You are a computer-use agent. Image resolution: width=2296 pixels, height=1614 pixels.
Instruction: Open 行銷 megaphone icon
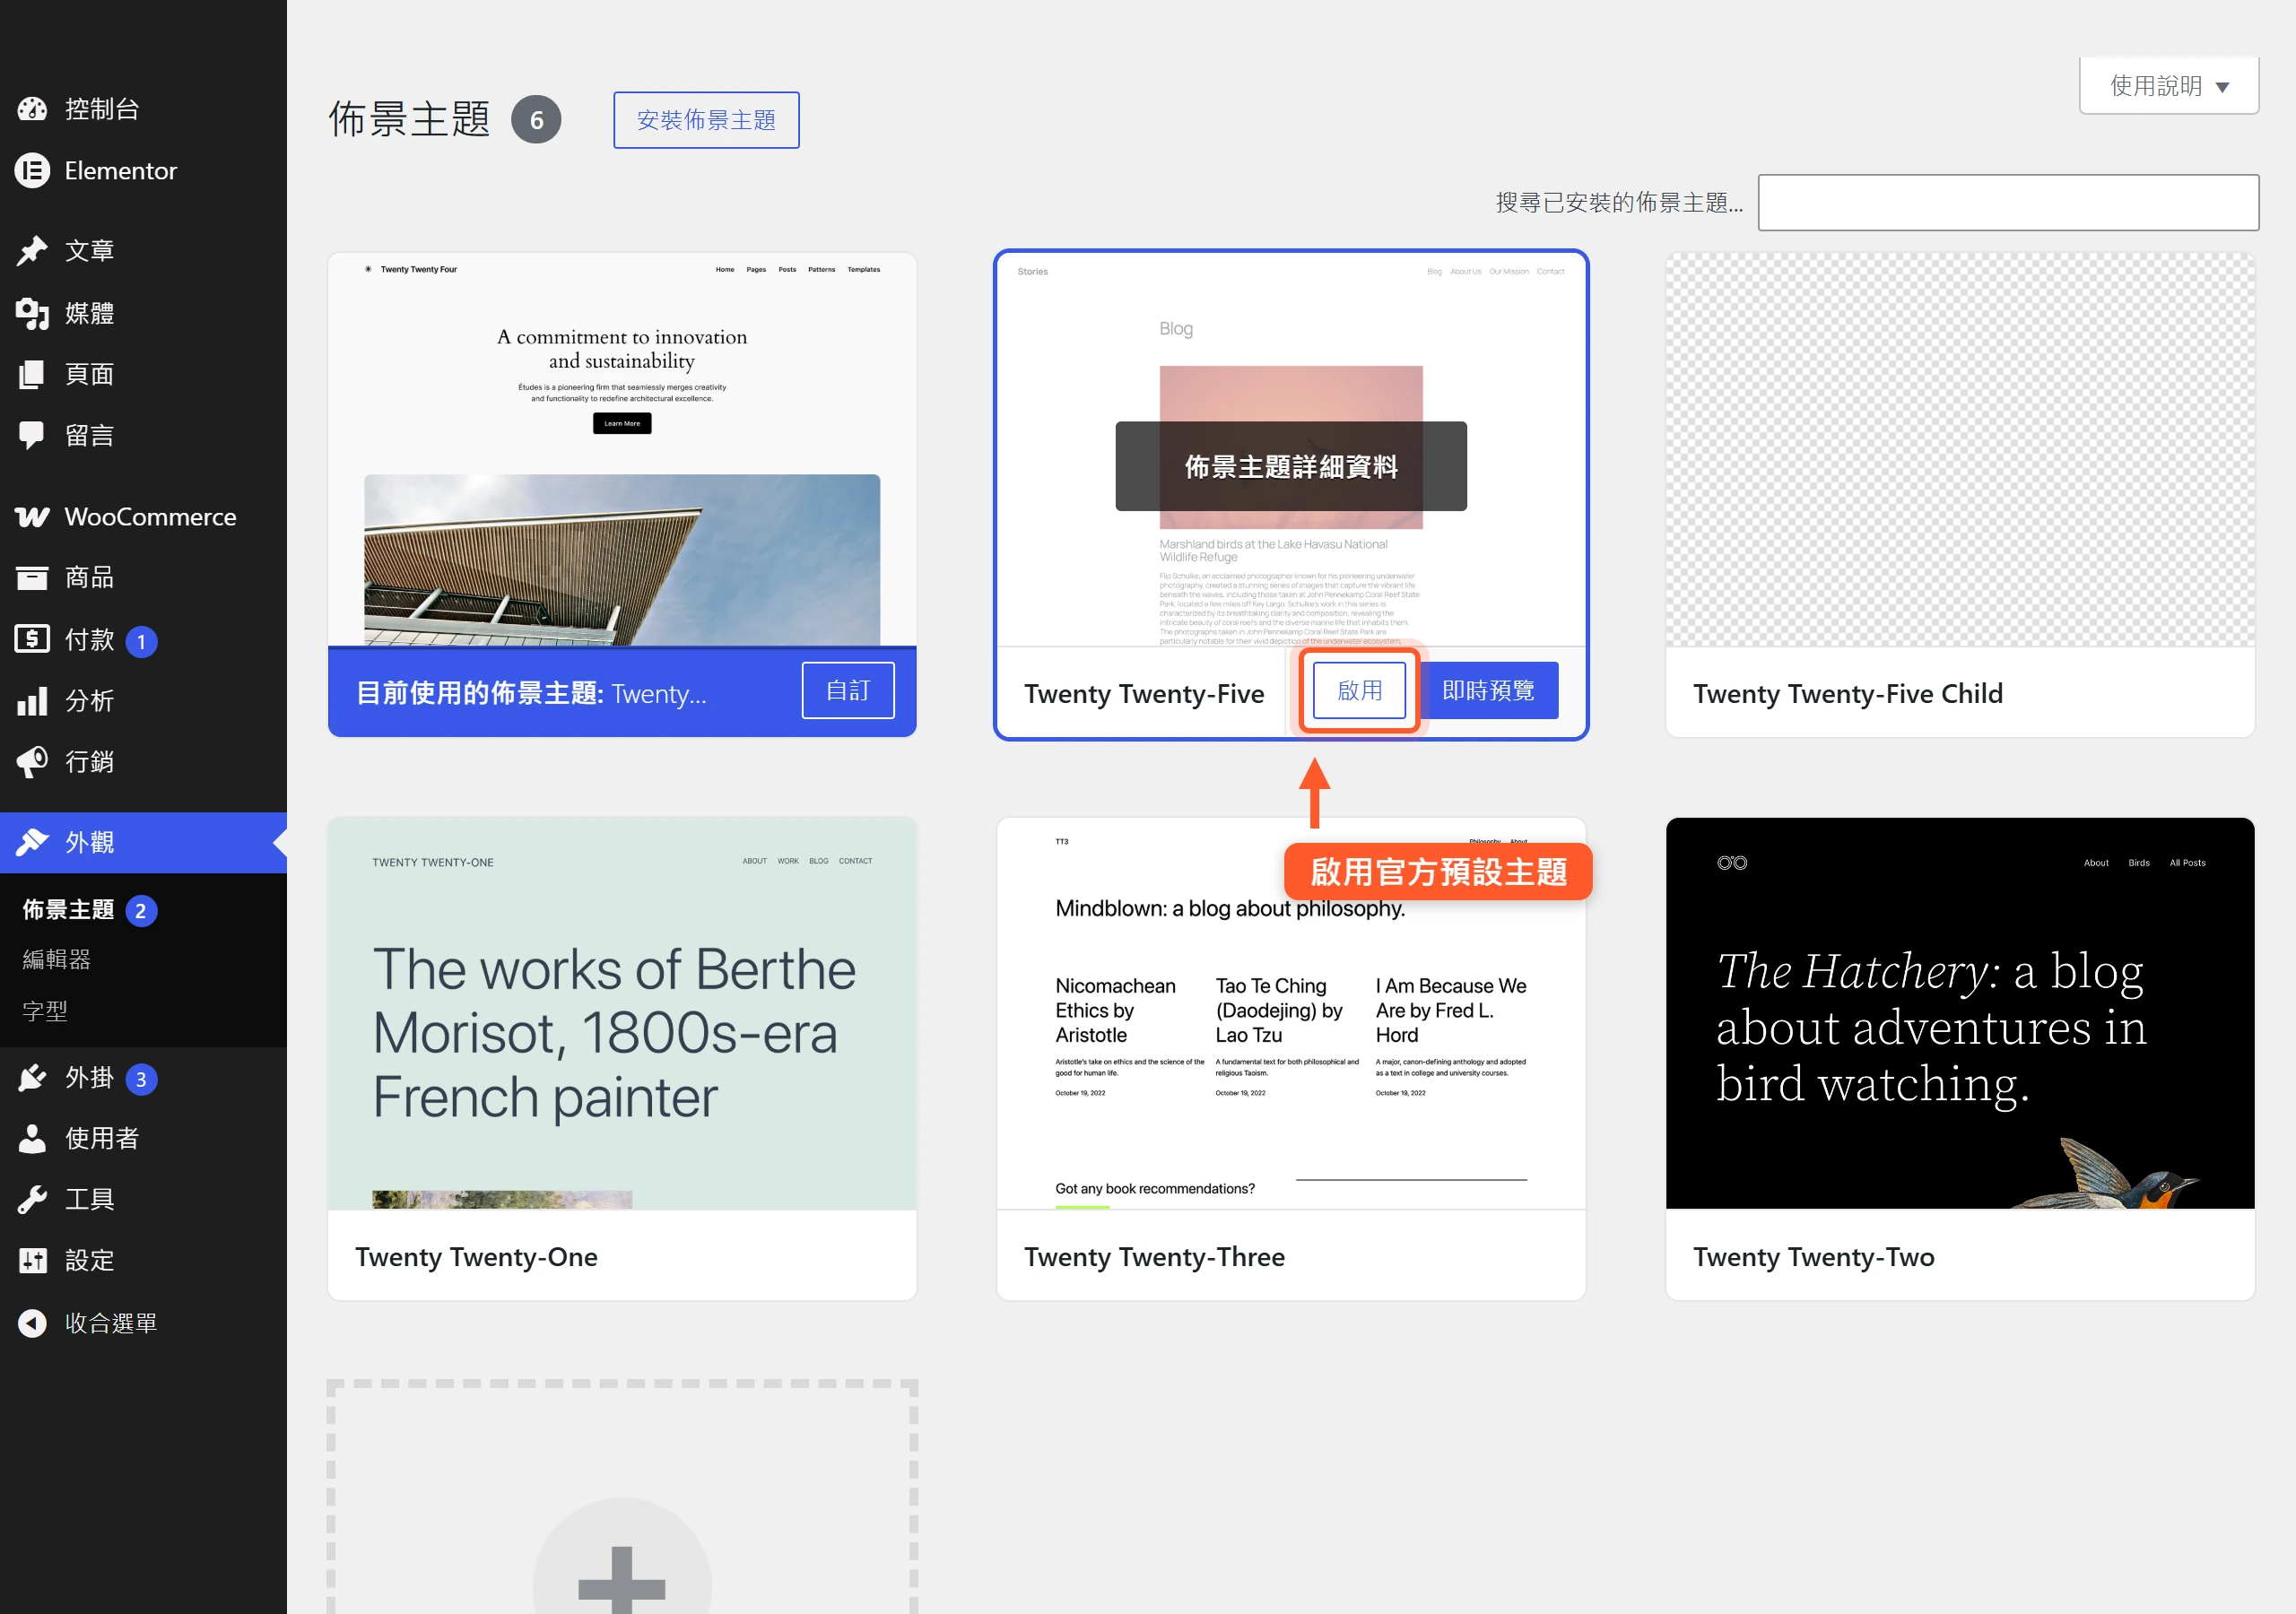tap(32, 762)
